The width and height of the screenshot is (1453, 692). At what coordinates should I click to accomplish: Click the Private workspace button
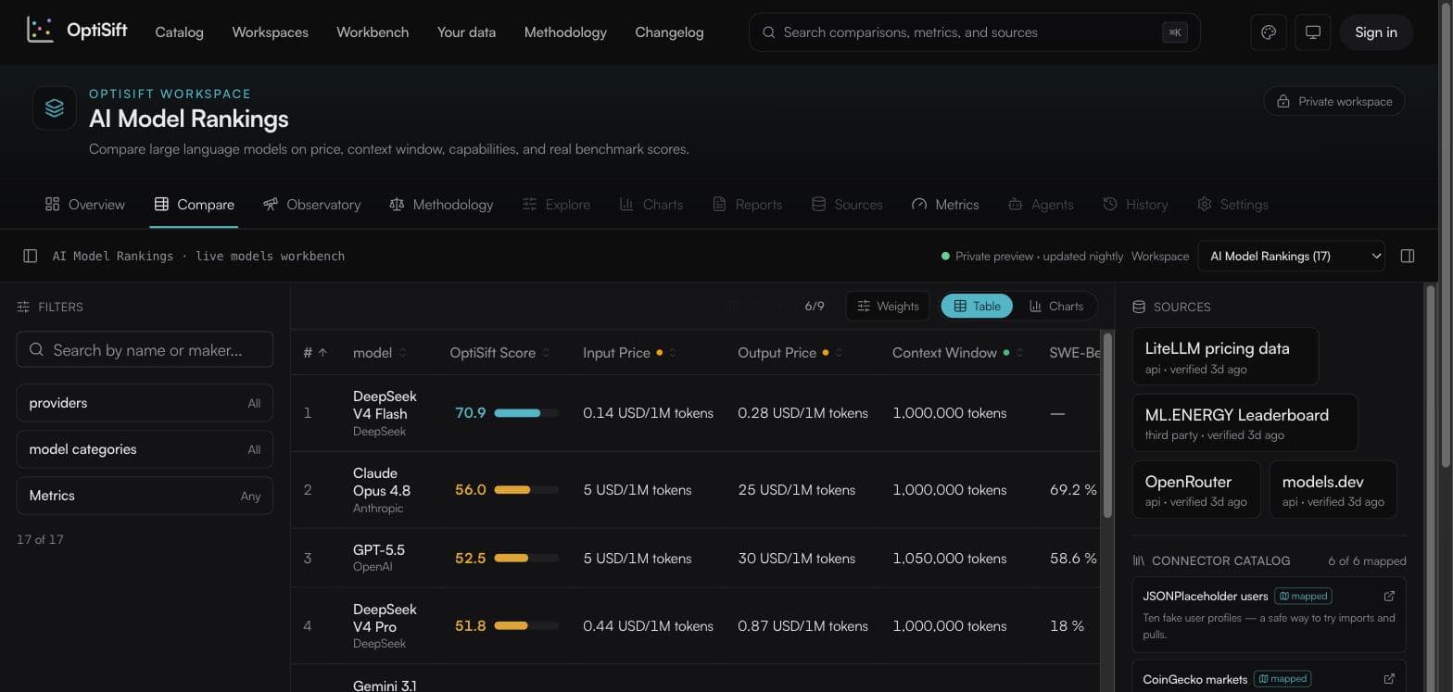[x=1334, y=101]
